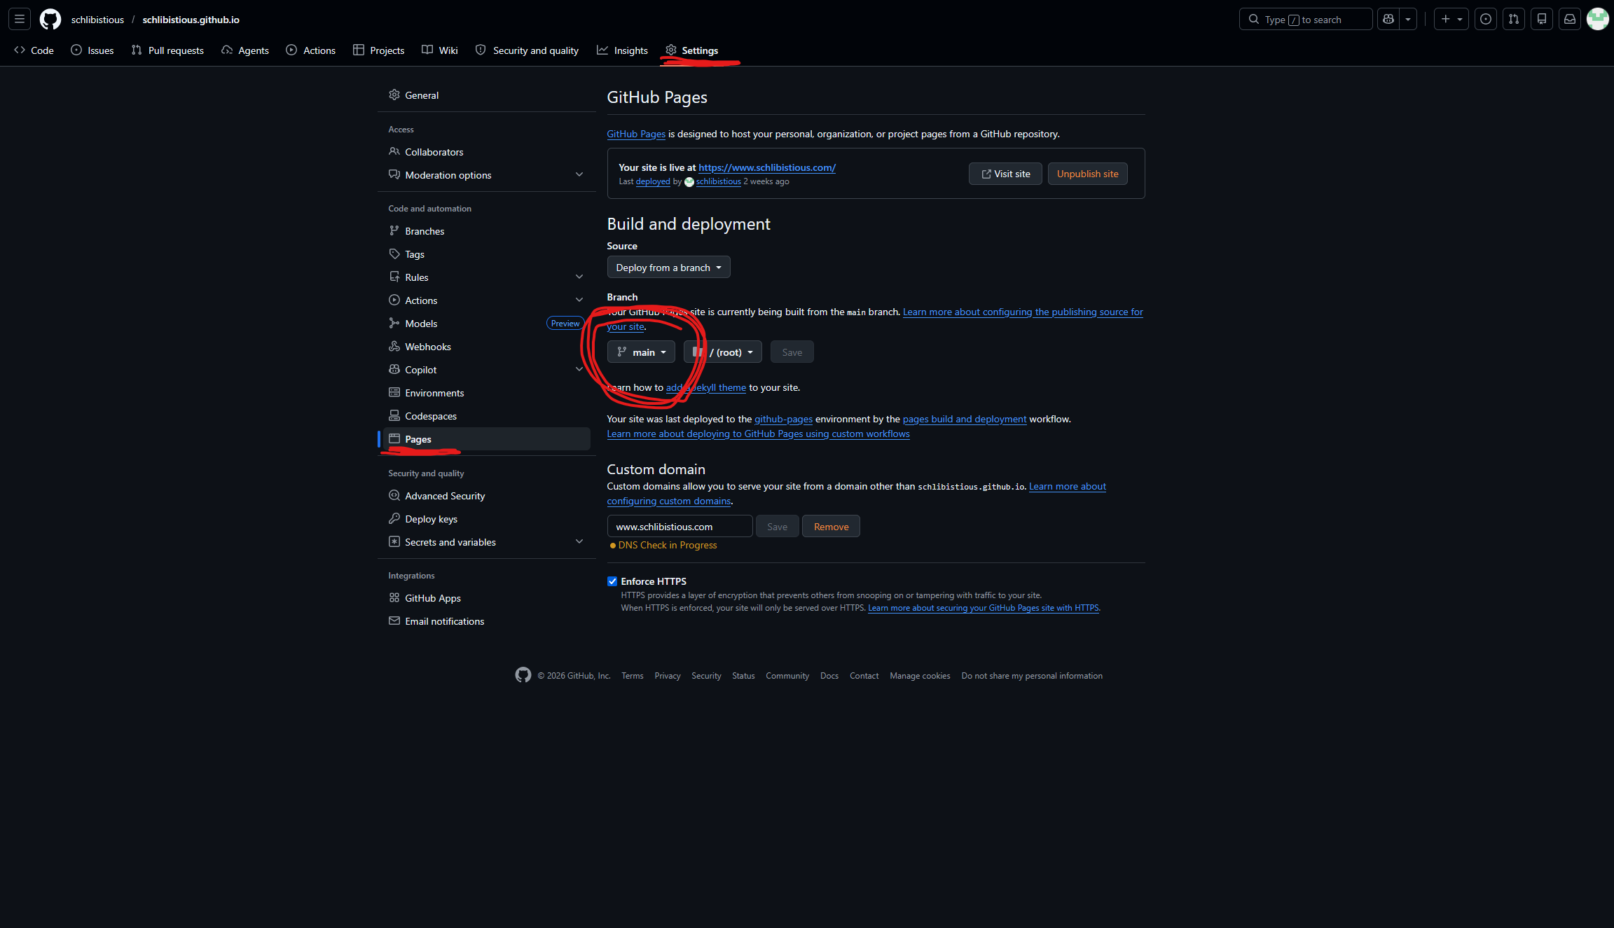This screenshot has height=928, width=1614.
Task: Open Copilot chat icon in header
Action: (x=1388, y=19)
